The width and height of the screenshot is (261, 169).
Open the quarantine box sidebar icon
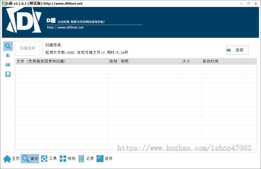(x=8, y=74)
